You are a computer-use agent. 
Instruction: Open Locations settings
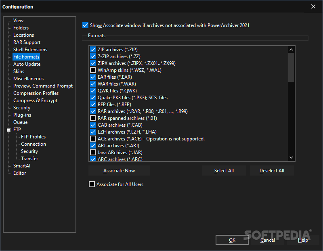click(x=24, y=35)
